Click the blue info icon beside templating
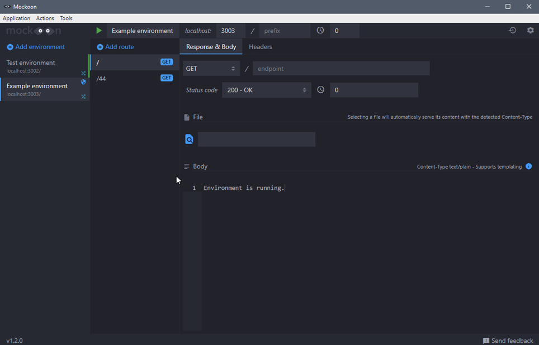The width and height of the screenshot is (539, 345). pyautogui.click(x=529, y=166)
